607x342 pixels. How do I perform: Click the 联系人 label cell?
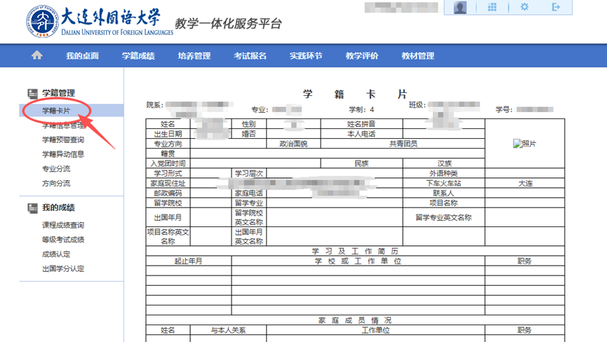(x=444, y=193)
